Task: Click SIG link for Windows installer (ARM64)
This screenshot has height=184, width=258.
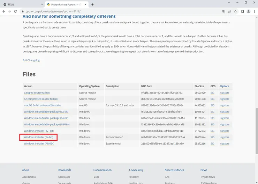Action: pyautogui.click(x=212, y=143)
